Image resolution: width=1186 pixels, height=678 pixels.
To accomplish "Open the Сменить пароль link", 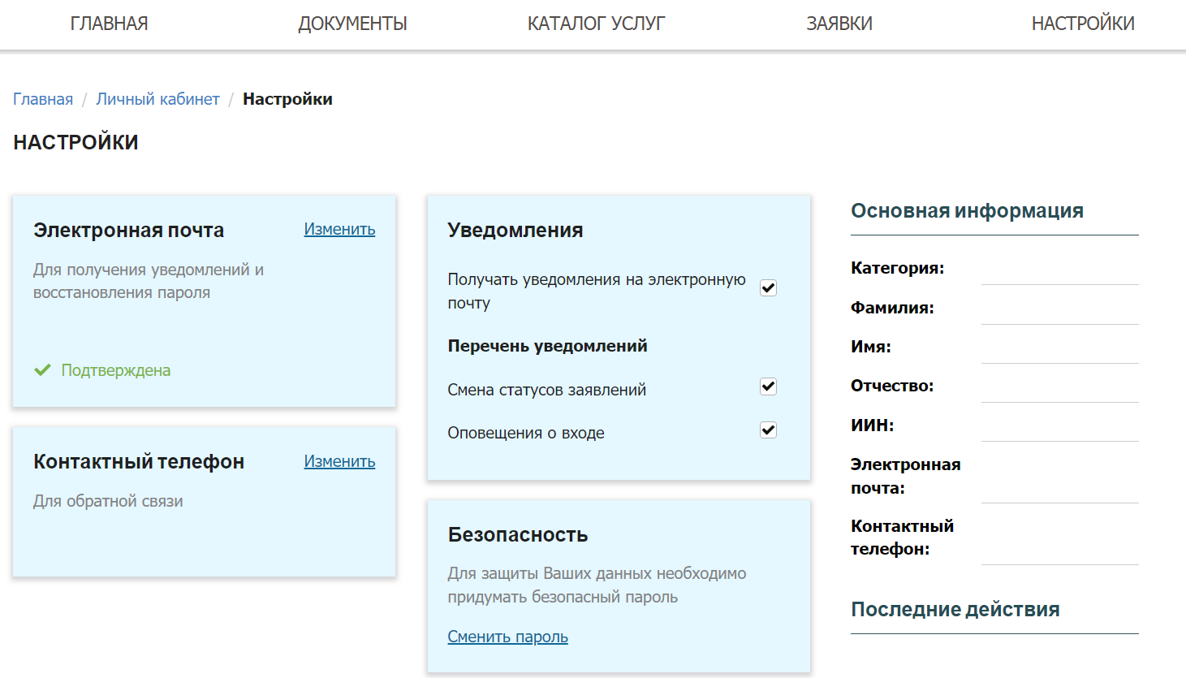I will click(507, 637).
